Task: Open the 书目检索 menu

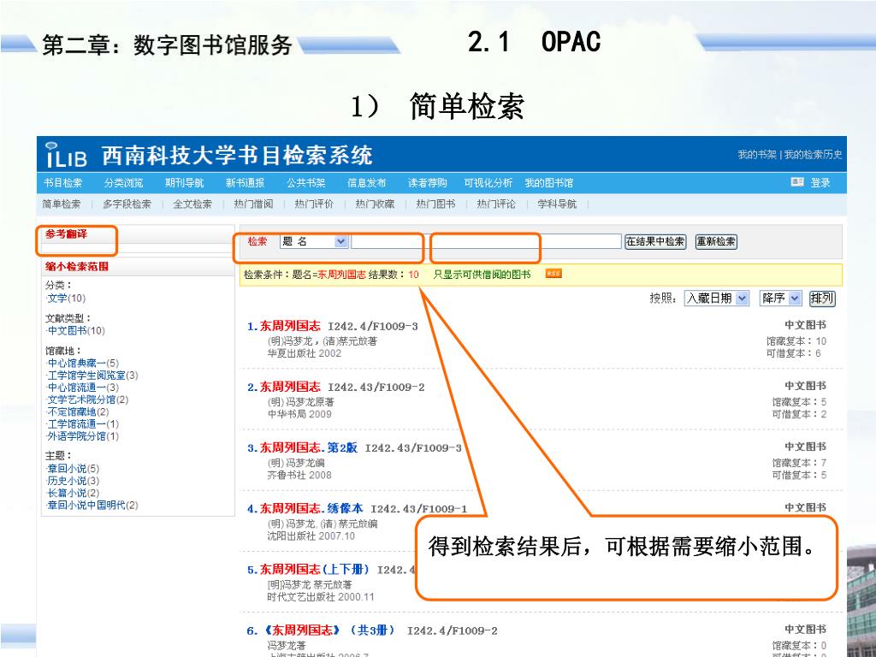Action: [x=63, y=183]
